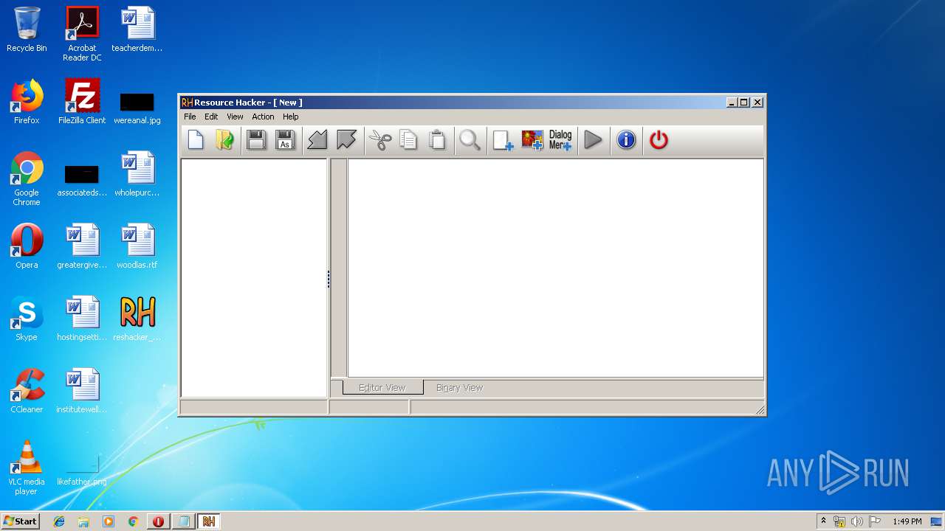Select the FileZilla Client desktop shortcut
945x531 pixels.
82,102
